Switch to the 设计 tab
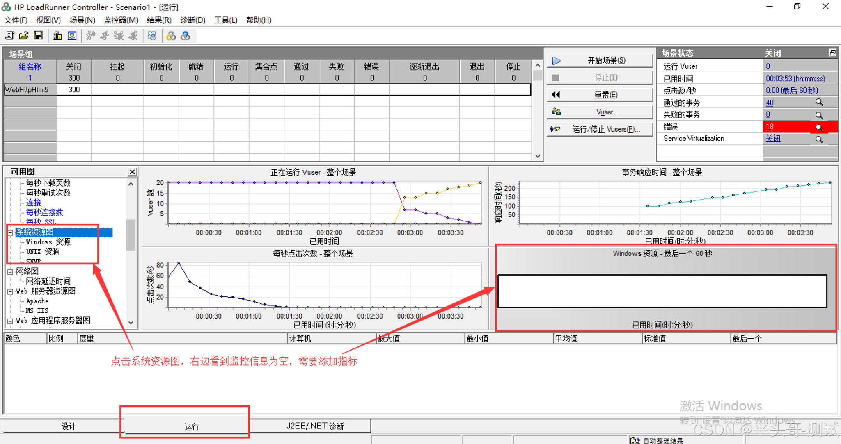The width and height of the screenshot is (841, 444). [68, 426]
